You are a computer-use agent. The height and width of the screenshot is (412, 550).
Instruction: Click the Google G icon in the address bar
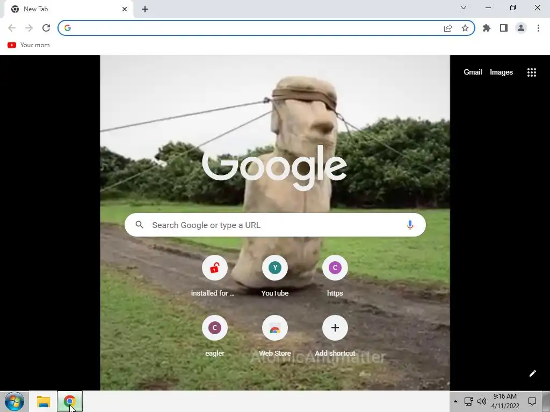click(68, 28)
